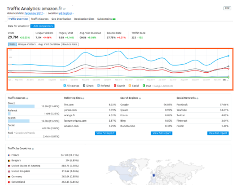Click the orange.fr referring site

click(69, 115)
